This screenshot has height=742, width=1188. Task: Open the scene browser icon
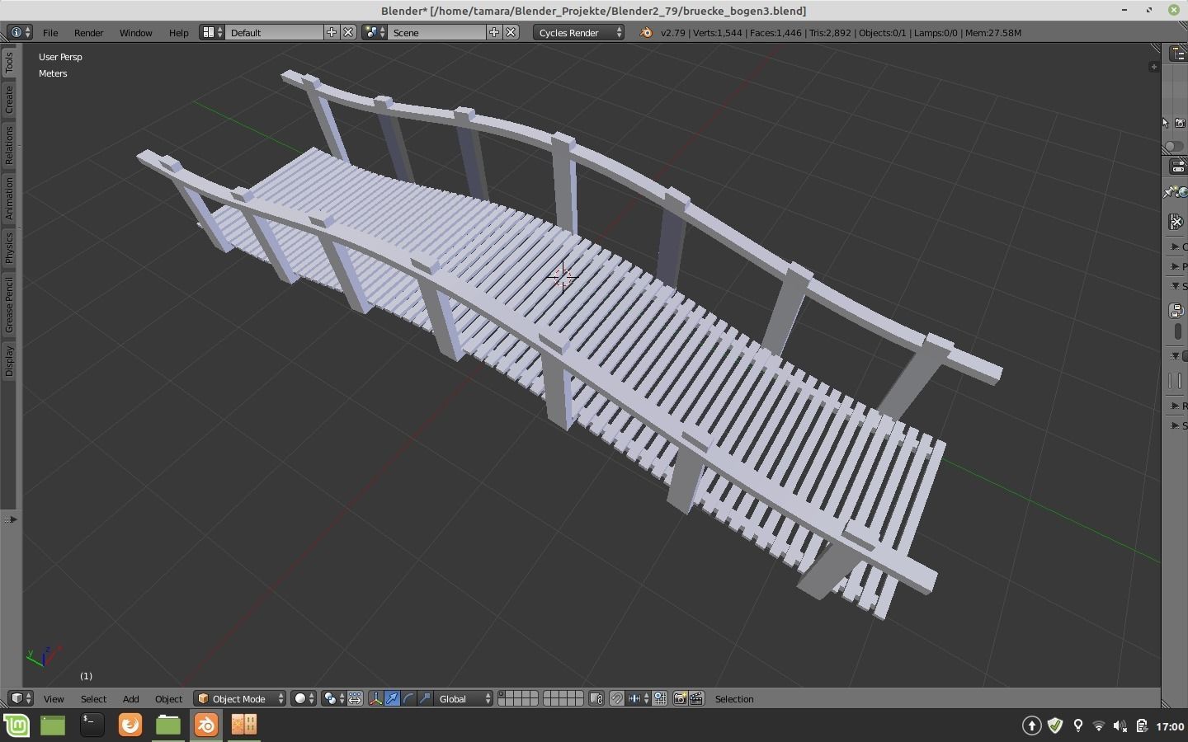point(375,32)
